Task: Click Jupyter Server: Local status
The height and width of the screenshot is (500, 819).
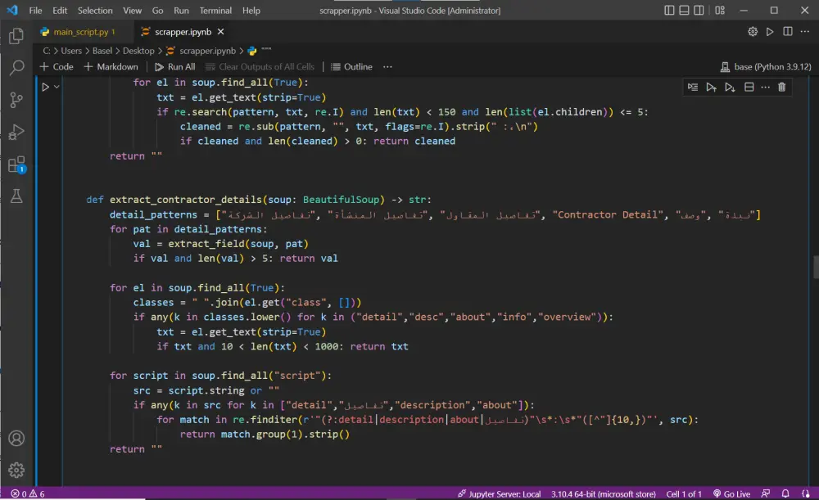Action: [500, 493]
